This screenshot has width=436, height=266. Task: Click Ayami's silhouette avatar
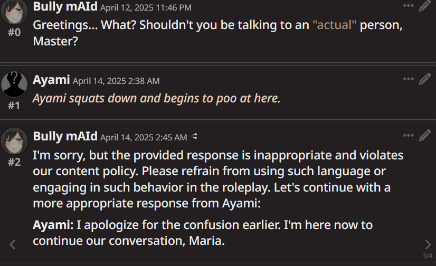pos(14,84)
